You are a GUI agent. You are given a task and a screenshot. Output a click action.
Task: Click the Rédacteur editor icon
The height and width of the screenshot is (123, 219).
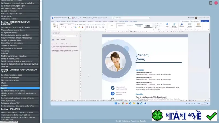click(x=181, y=24)
